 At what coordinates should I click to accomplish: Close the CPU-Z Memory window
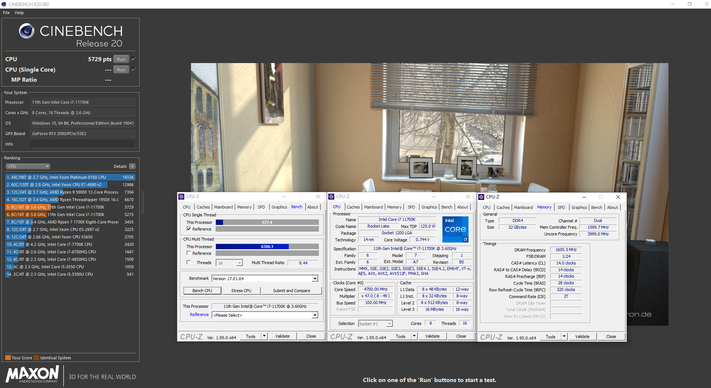click(618, 197)
